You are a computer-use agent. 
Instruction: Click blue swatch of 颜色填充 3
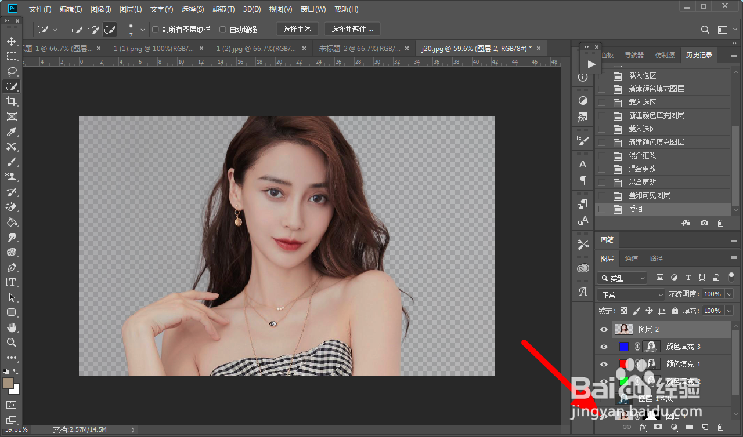pyautogui.click(x=624, y=347)
